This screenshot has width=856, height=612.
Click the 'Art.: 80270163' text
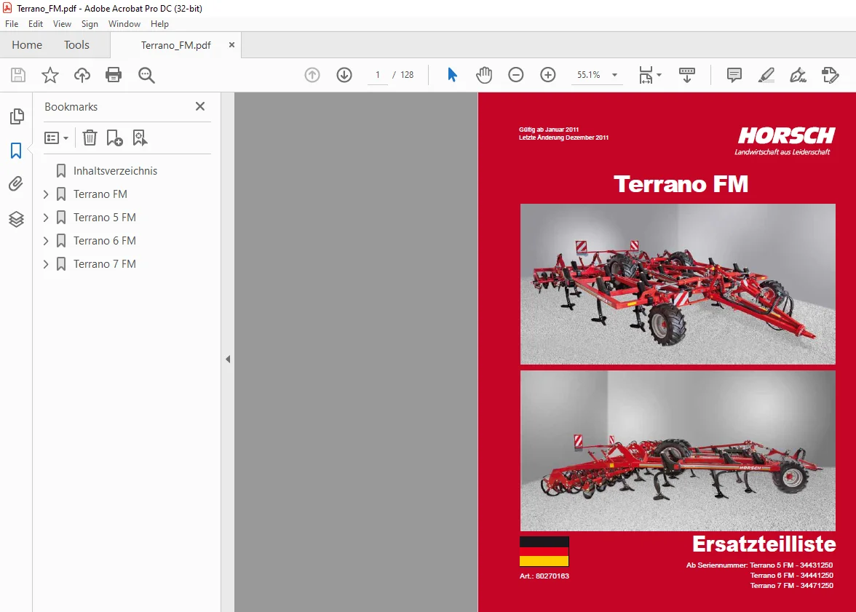(544, 576)
